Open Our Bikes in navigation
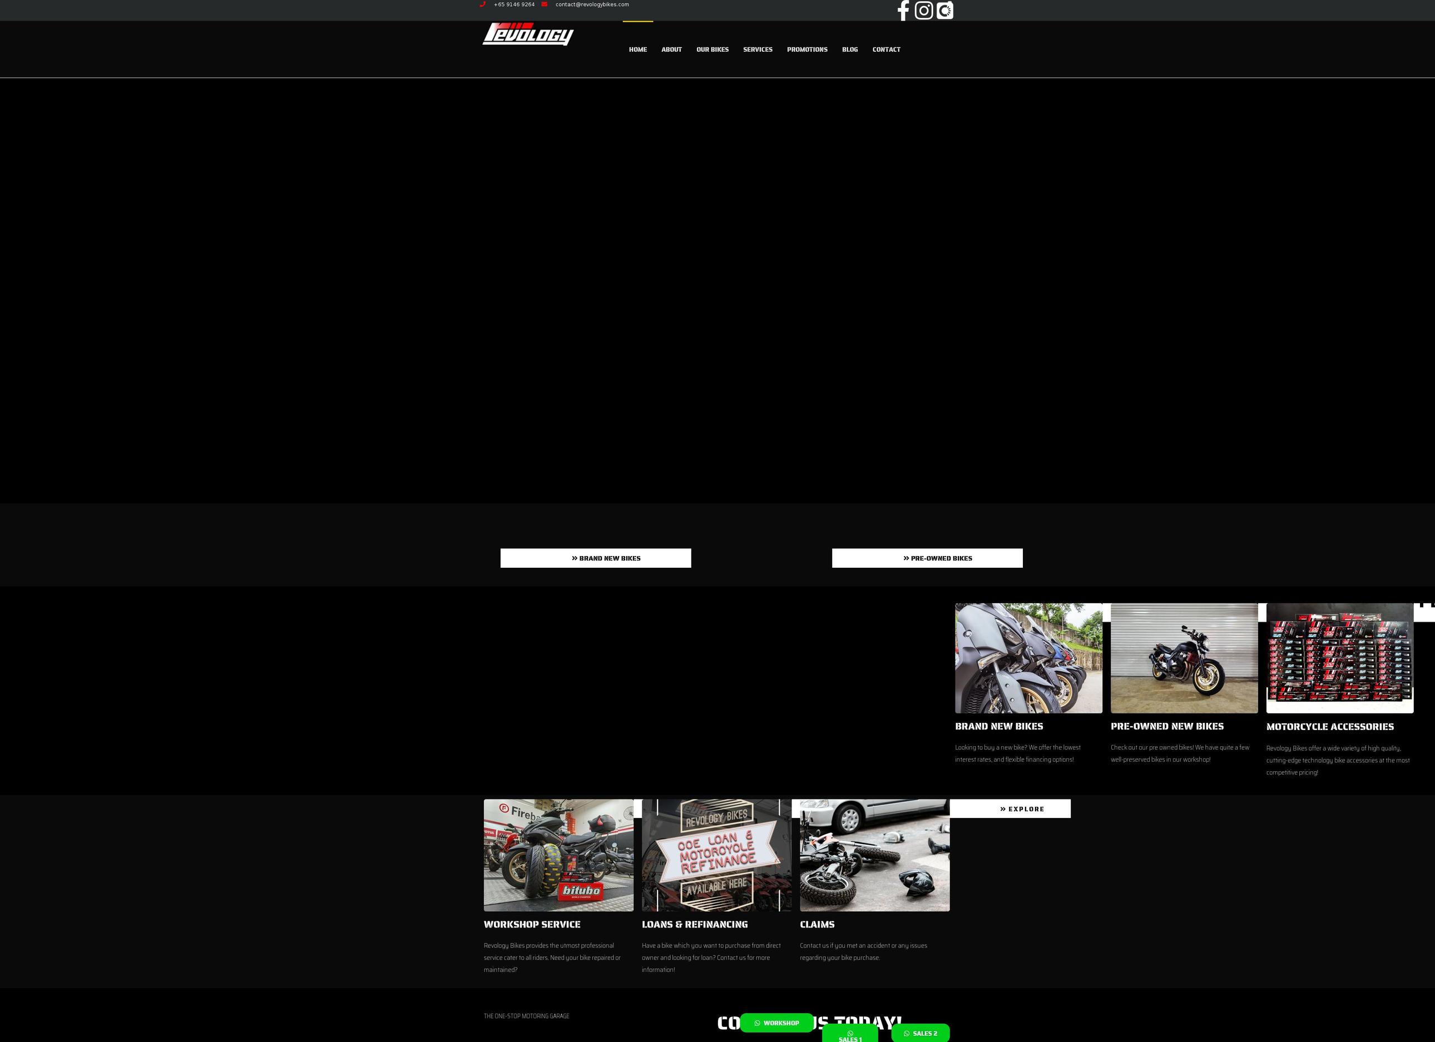 pos(712,49)
